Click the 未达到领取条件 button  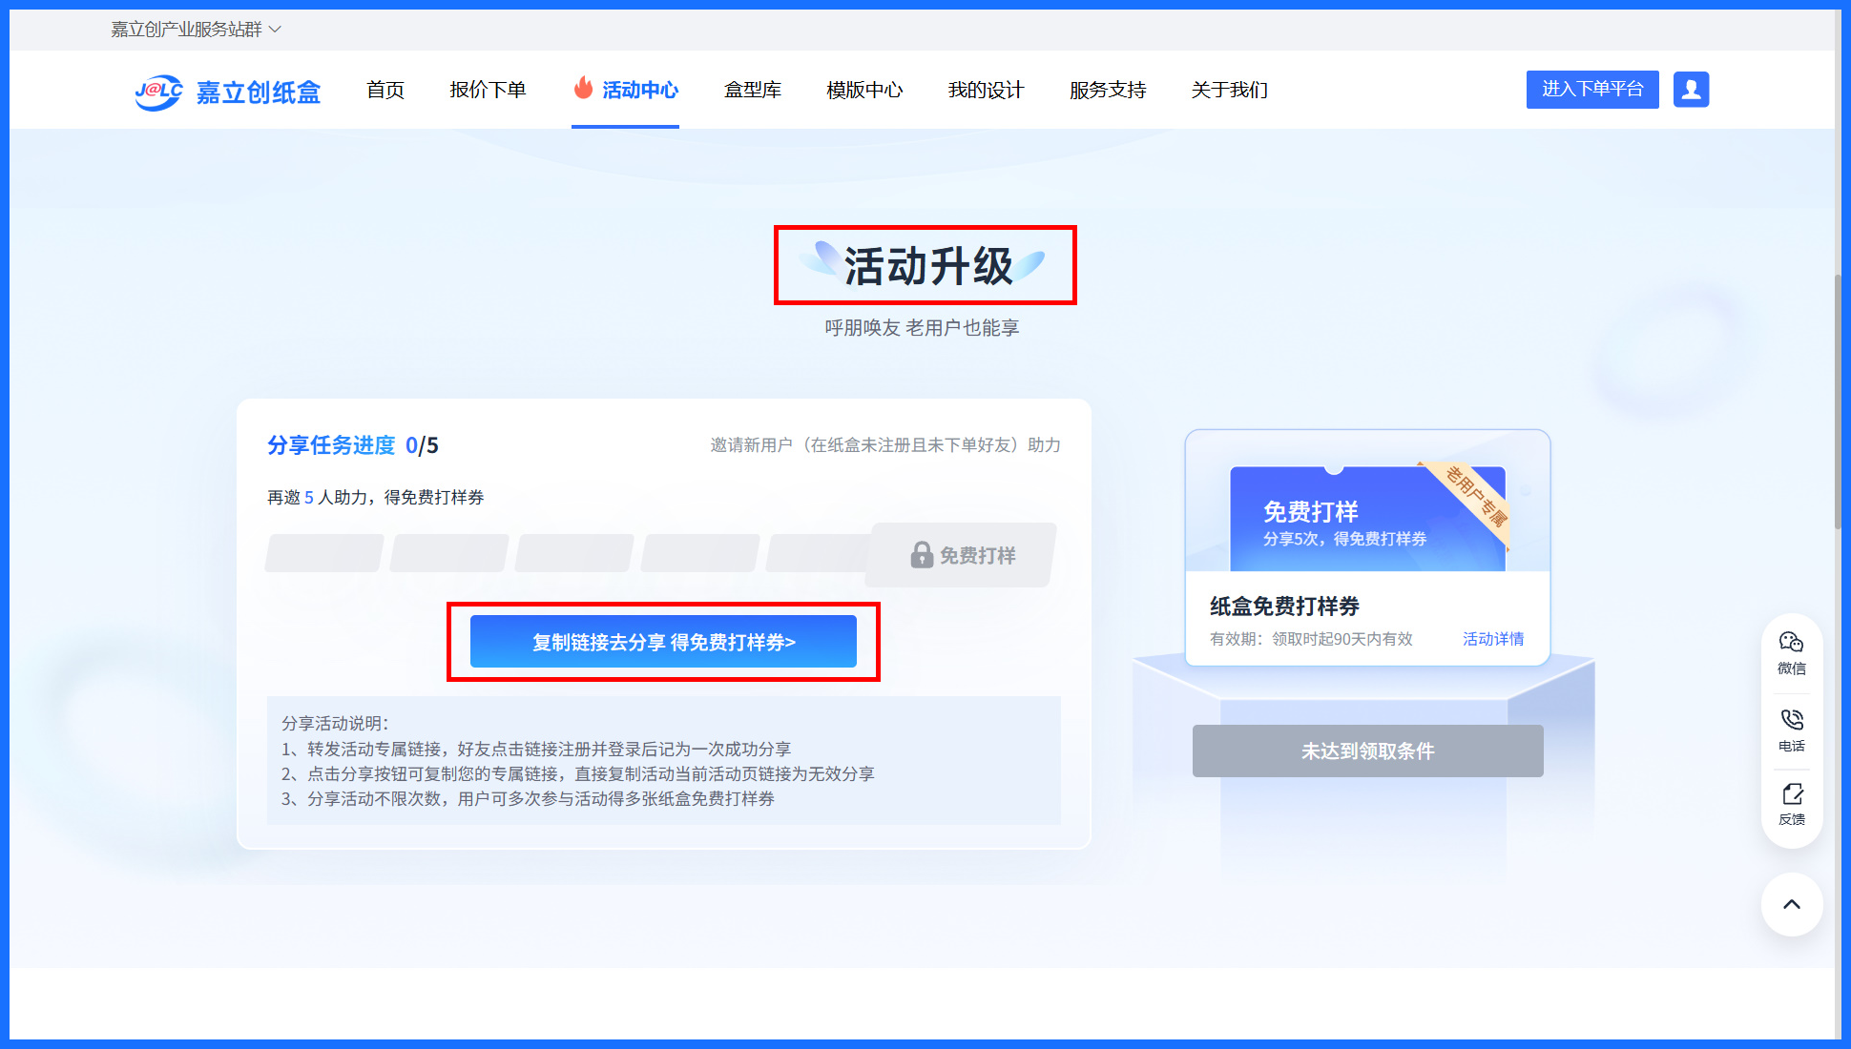pos(1367,751)
